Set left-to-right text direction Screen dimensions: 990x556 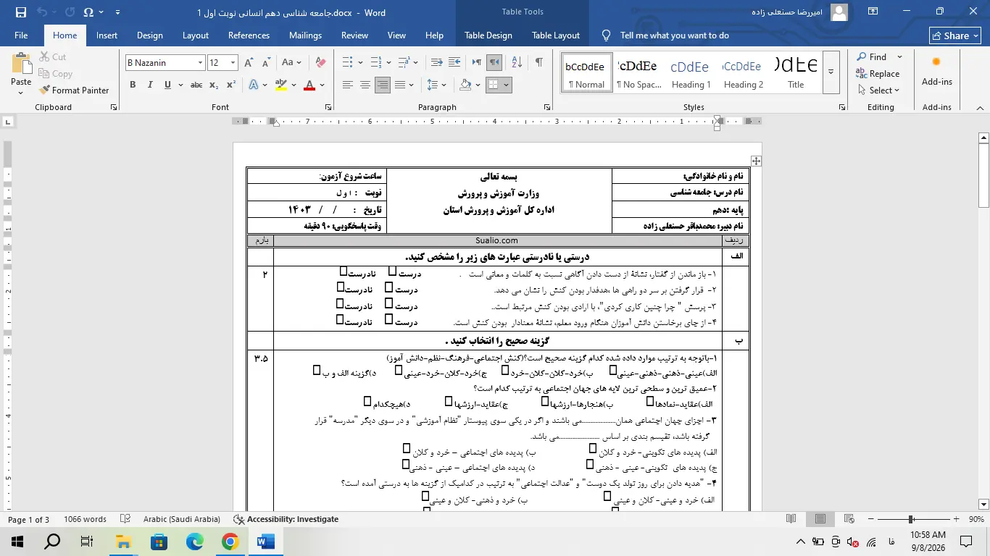click(477, 63)
